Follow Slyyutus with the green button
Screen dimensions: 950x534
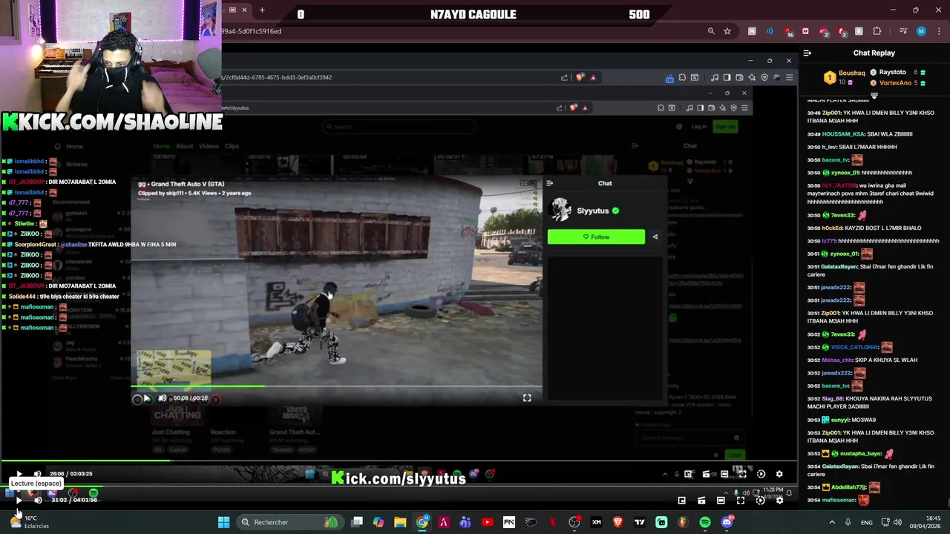(596, 237)
